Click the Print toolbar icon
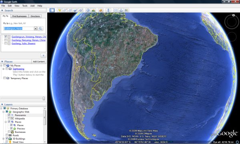 click(x=121, y=10)
